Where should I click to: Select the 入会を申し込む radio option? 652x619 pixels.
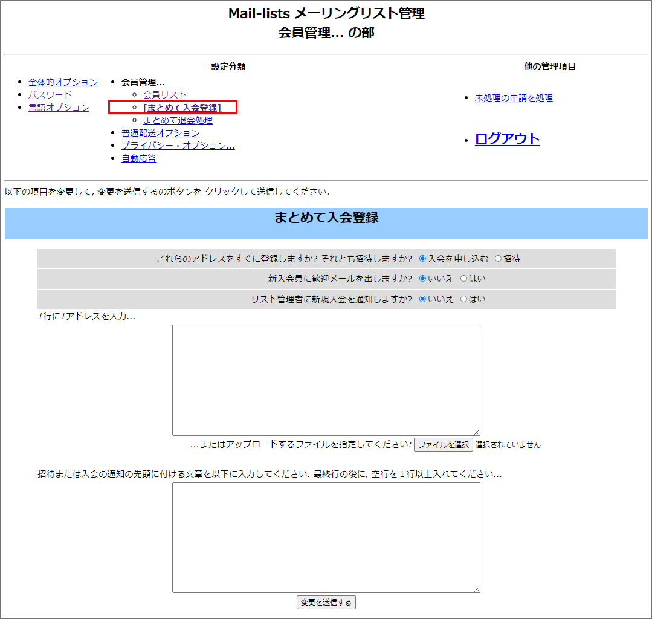(423, 259)
